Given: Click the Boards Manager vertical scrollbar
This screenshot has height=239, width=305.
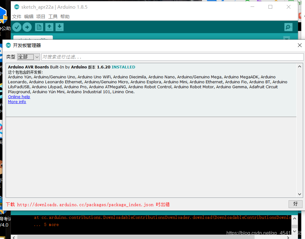Looking at the screenshot, I should pos(299,130).
